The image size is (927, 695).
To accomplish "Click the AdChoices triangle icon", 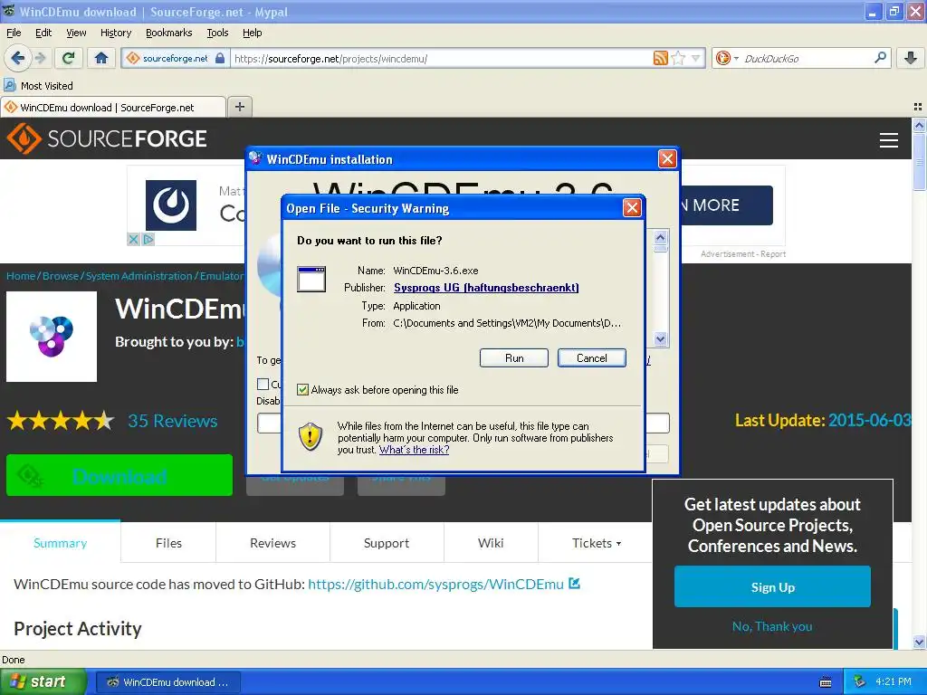I will (x=148, y=239).
